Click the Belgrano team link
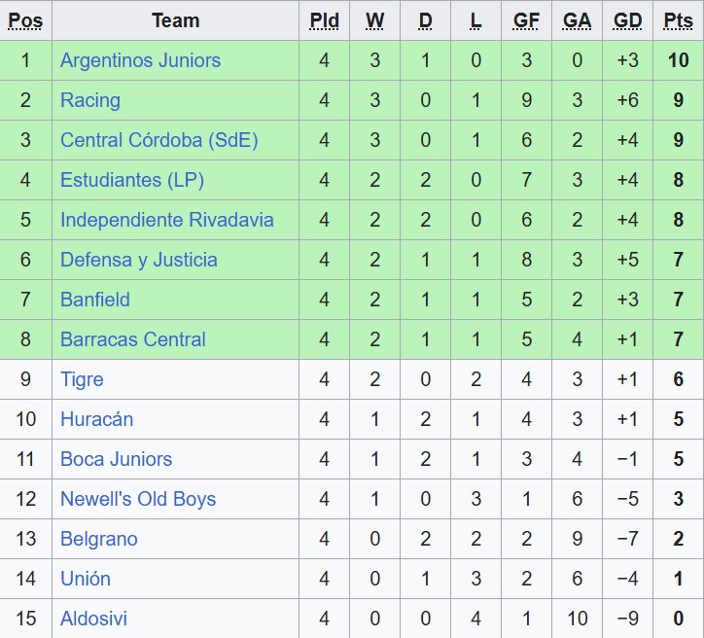The height and width of the screenshot is (638, 704). point(98,539)
